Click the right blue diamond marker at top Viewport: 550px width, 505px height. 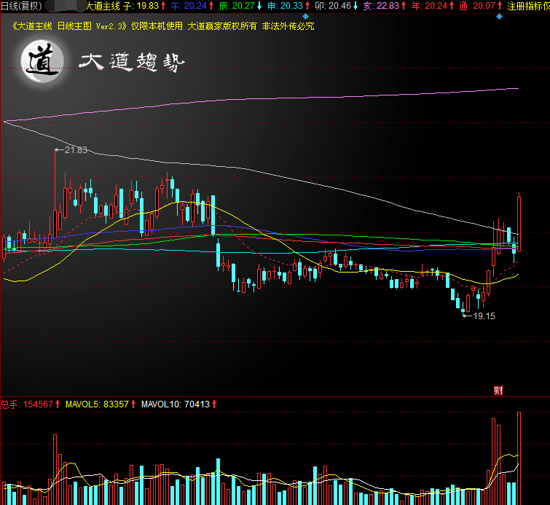click(499, 16)
